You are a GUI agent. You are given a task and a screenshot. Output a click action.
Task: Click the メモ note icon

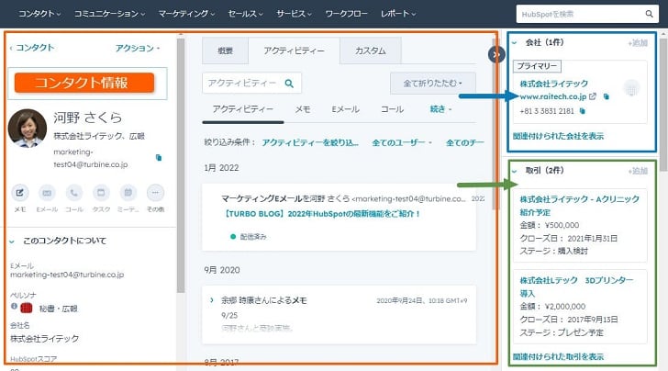pos(20,193)
